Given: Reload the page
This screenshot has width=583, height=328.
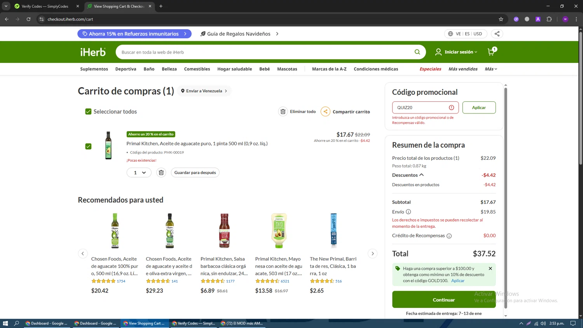Looking at the screenshot, I should click(x=28, y=19).
